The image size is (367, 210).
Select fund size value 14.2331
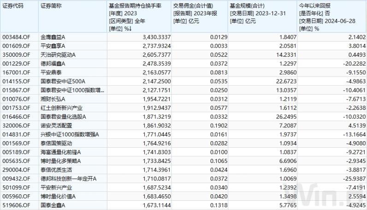pos(286,55)
